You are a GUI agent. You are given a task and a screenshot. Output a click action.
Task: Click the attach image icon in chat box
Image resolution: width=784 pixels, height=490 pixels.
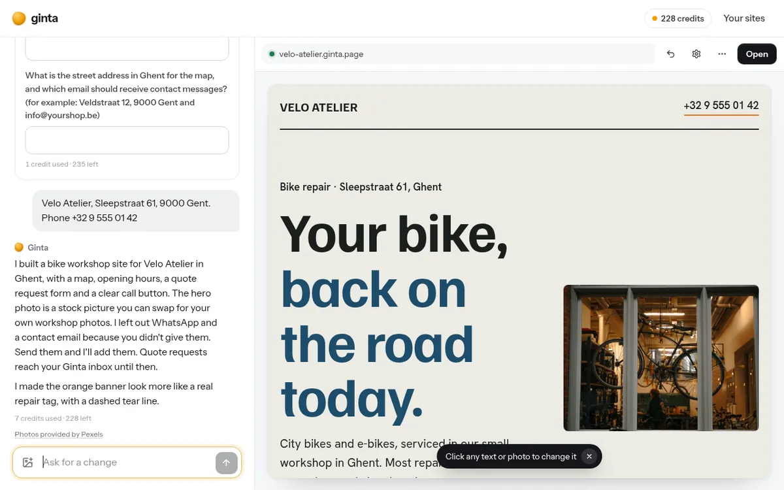tap(27, 463)
